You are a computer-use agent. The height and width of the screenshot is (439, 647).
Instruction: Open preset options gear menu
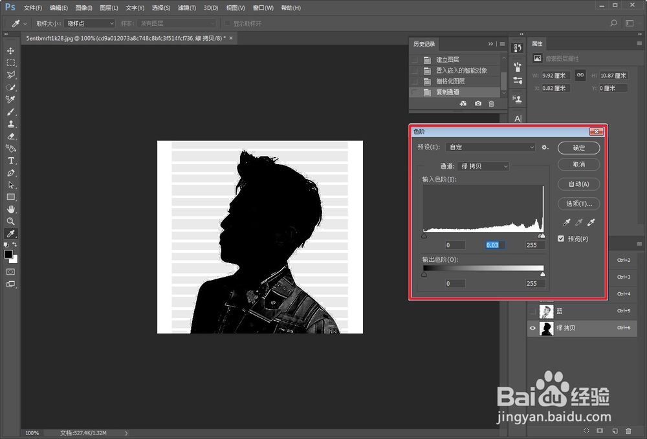(x=545, y=147)
